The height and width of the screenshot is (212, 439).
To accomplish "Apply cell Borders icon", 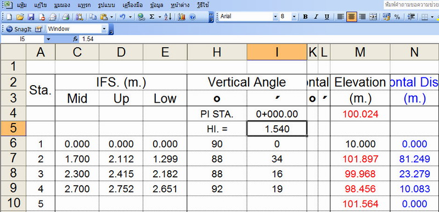I will [424, 17].
